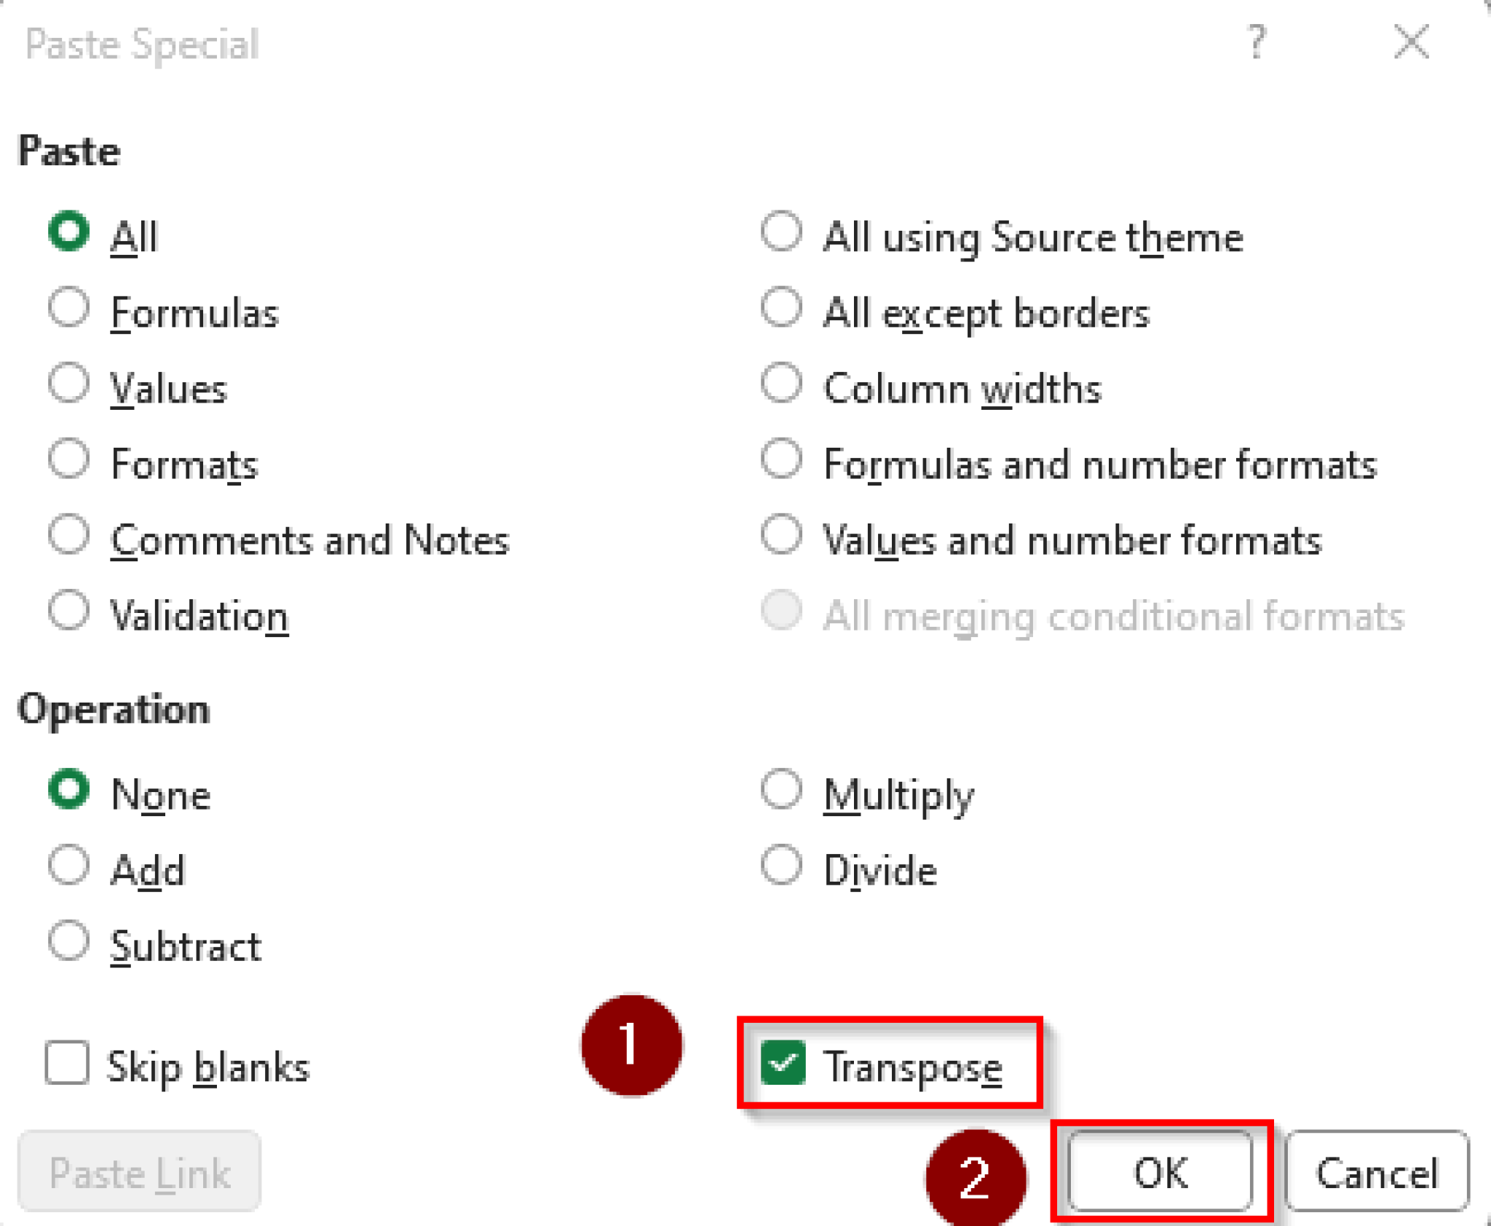
Task: Choose the Subtract operation
Action: [68, 943]
